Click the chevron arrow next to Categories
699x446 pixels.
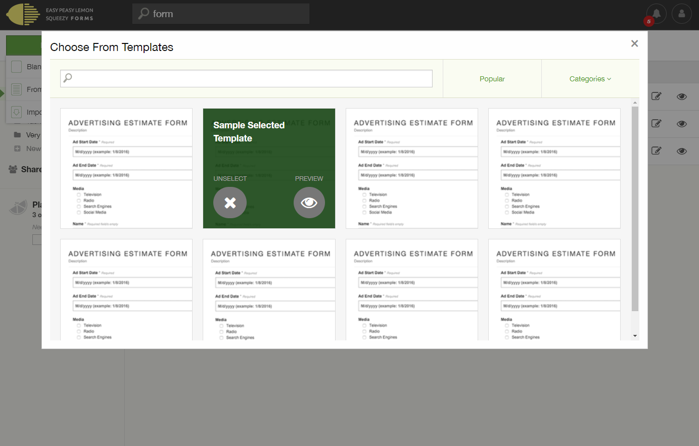point(609,79)
